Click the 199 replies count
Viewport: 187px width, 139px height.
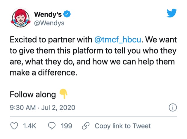coord(66,126)
